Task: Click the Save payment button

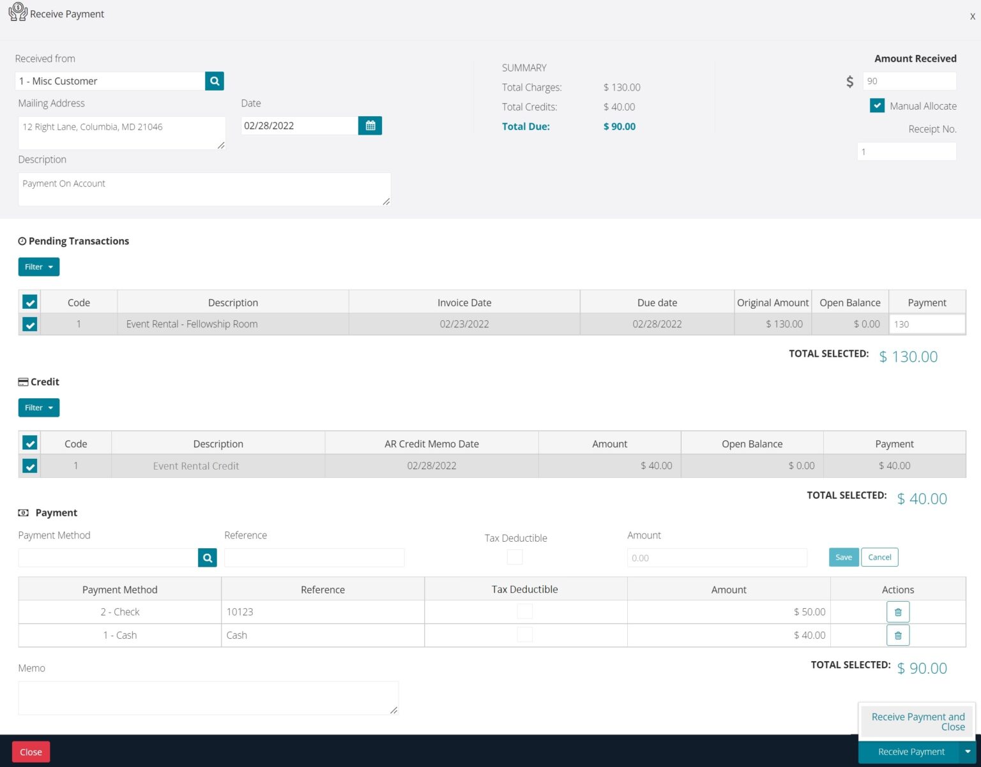Action: pyautogui.click(x=843, y=556)
